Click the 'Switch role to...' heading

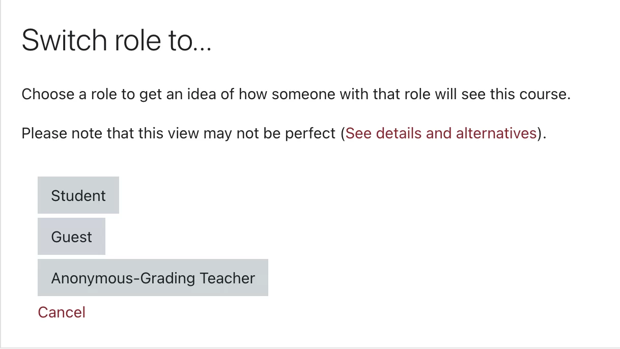coord(116,41)
